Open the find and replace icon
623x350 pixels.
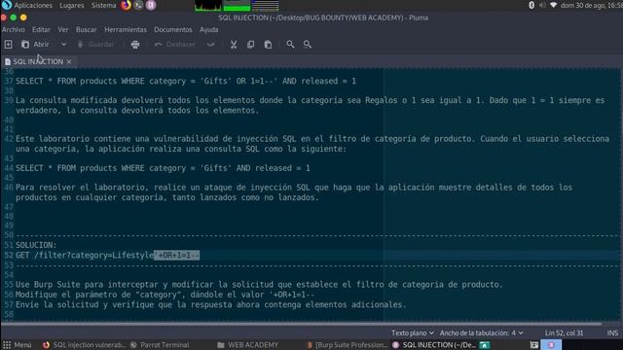[x=308, y=45]
